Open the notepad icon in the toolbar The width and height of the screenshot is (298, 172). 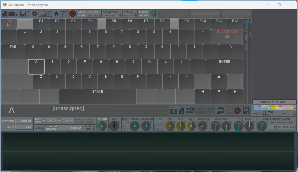(49, 14)
